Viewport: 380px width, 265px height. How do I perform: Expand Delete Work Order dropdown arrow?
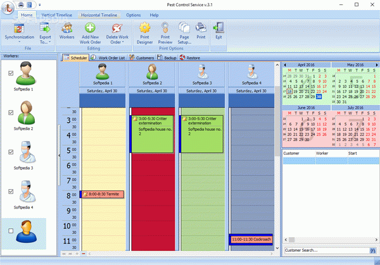click(x=123, y=42)
